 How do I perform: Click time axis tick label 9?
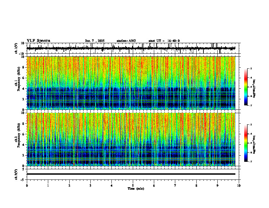(x=217, y=186)
